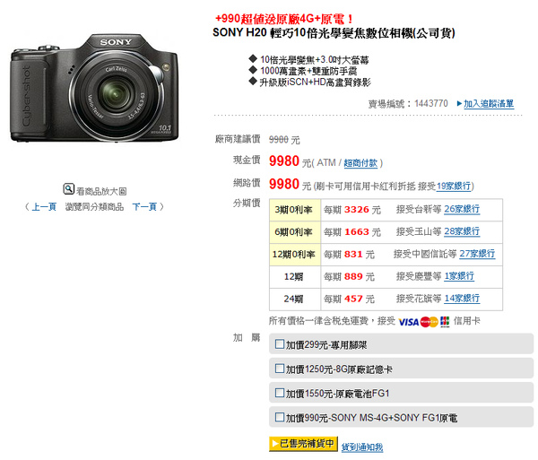Click the JCB card logo
This screenshot has height=460, width=538.
[x=445, y=321]
